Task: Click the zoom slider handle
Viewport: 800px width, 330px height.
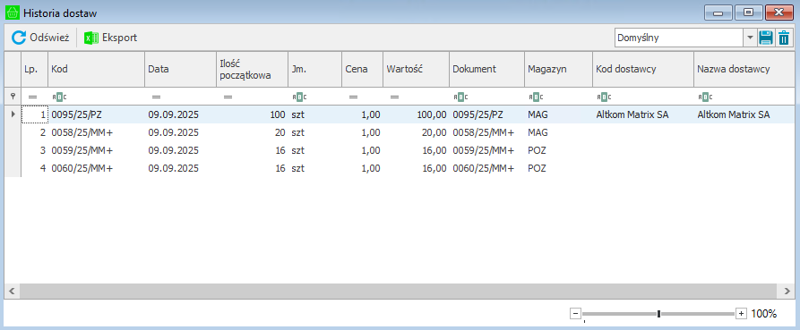Action: (658, 314)
